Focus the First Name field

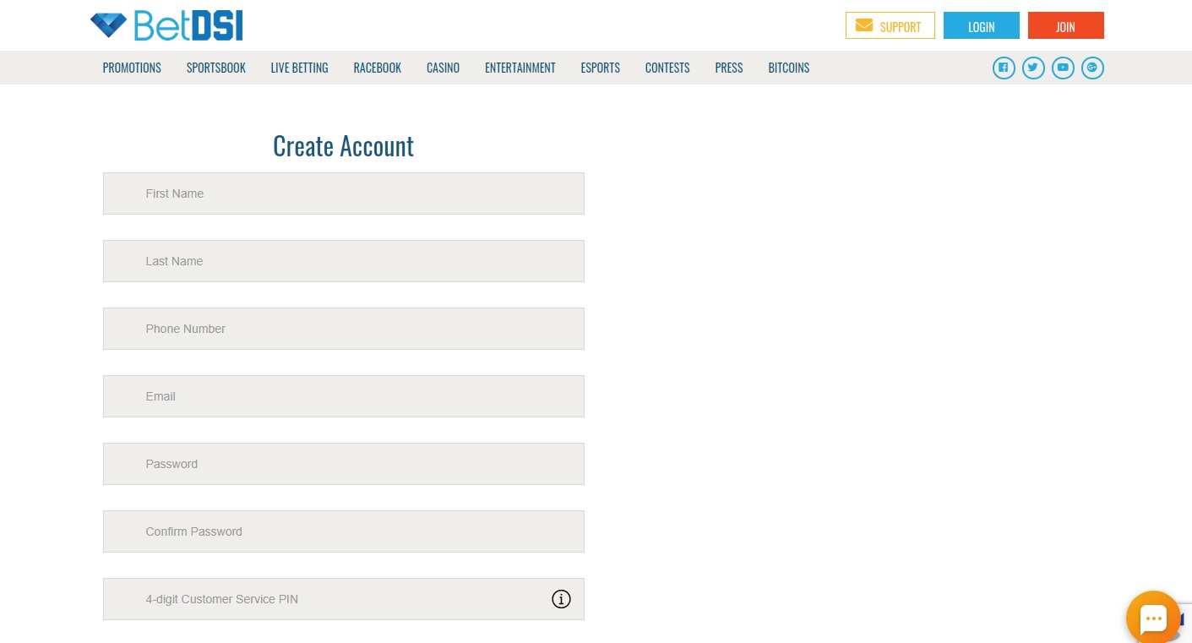click(344, 193)
